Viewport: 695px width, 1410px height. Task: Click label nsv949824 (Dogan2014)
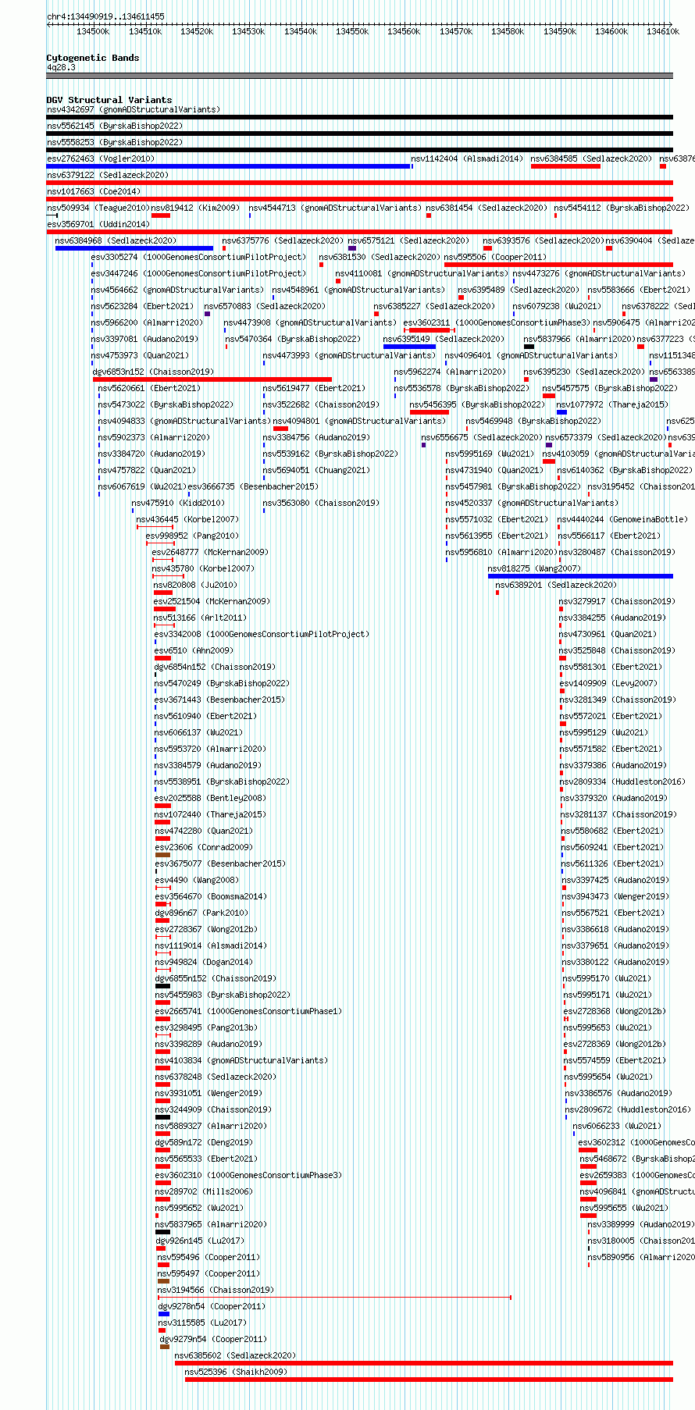click(204, 962)
